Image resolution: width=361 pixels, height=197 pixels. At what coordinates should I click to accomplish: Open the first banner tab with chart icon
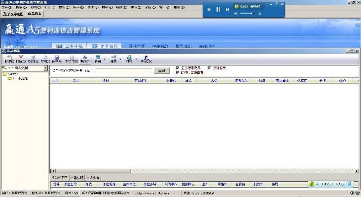tap(69, 46)
